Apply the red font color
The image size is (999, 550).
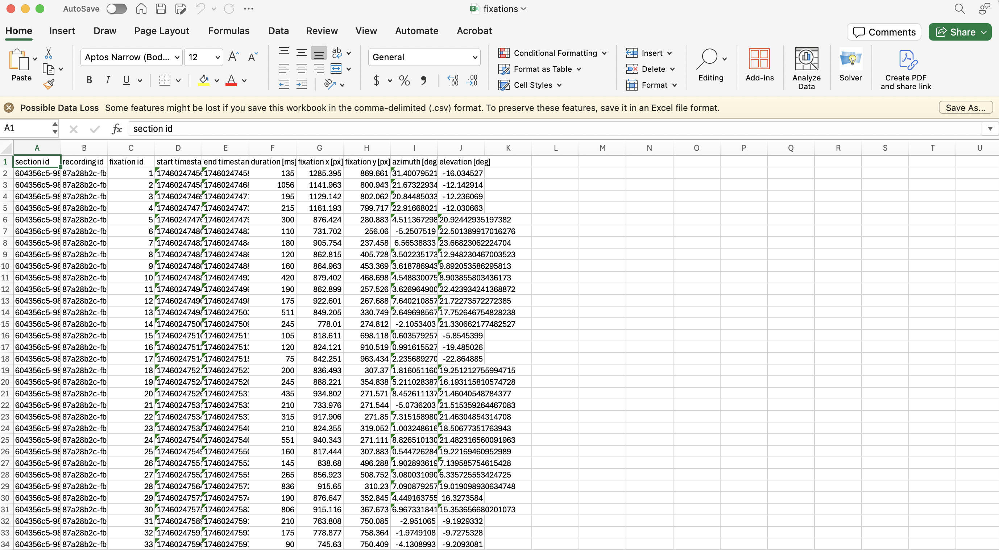click(x=231, y=80)
